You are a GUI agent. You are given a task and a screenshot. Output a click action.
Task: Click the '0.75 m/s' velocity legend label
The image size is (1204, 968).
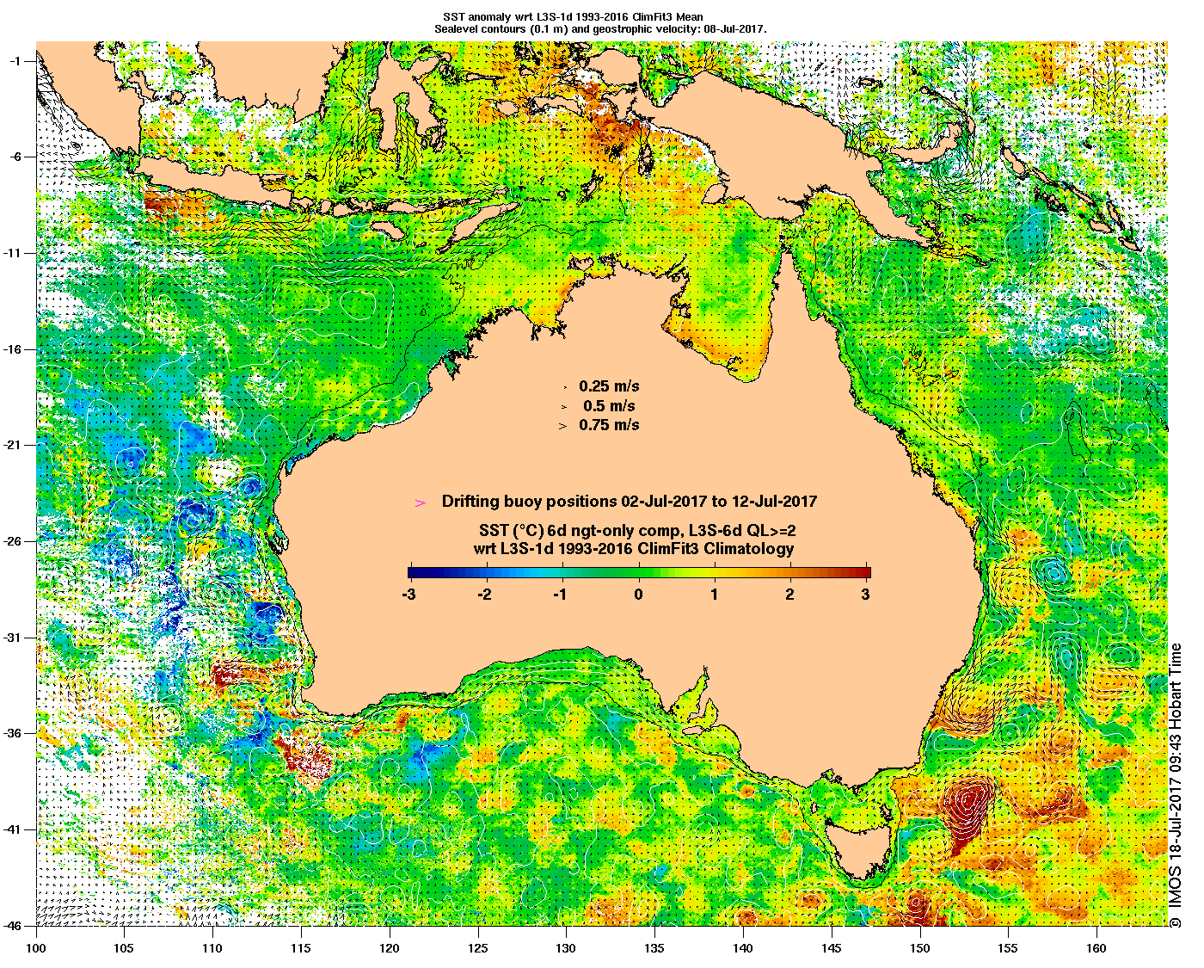[609, 424]
